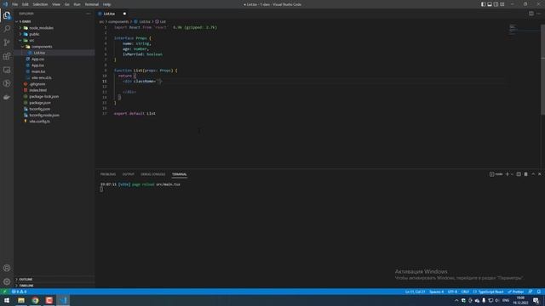Open the Terminal menu
The width and height of the screenshot is (545, 306).
tap(91, 4)
